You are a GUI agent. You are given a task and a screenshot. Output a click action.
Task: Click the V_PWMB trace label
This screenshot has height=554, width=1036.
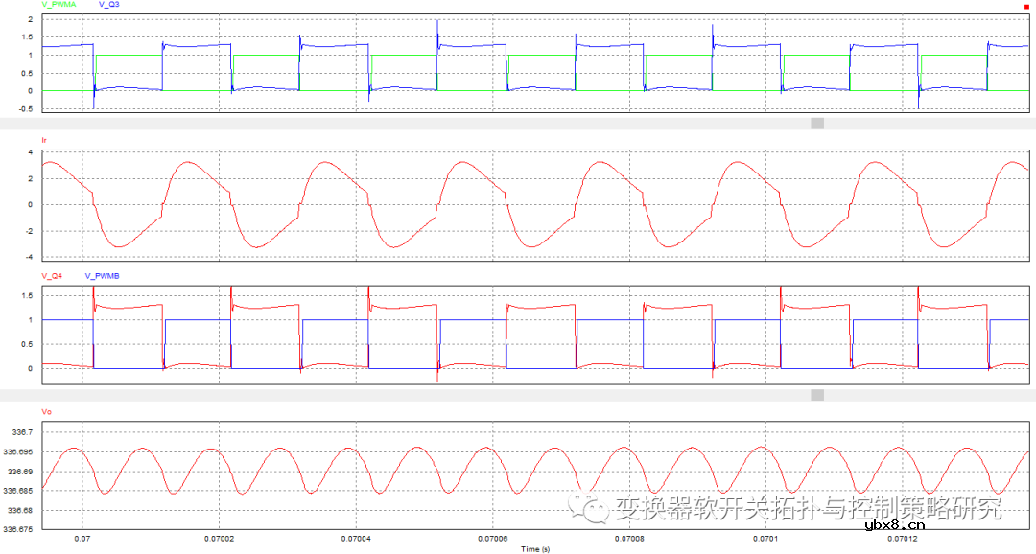[103, 276]
